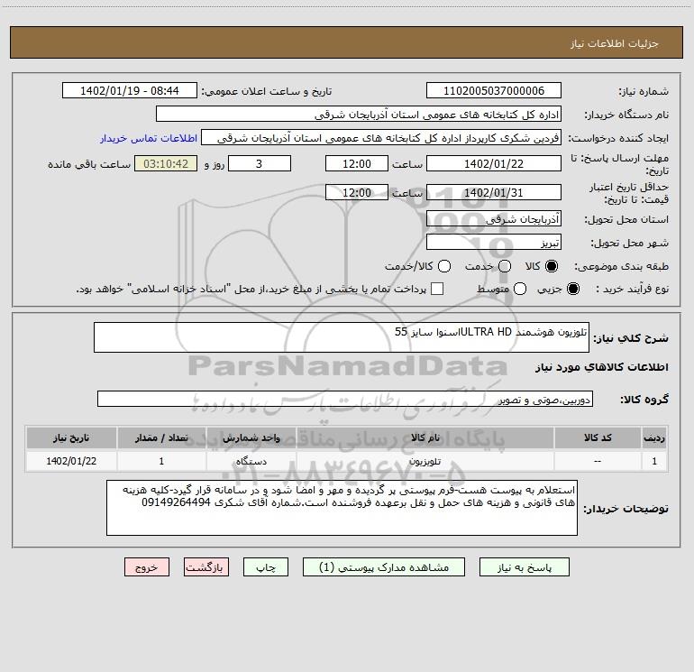Click the public announcement date field 1402/01/19
The width and height of the screenshot is (694, 672).
[x=130, y=91]
